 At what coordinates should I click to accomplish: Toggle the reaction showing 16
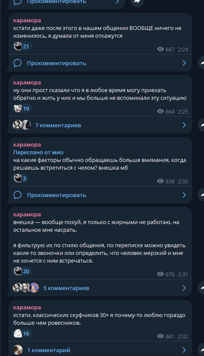(22, 334)
